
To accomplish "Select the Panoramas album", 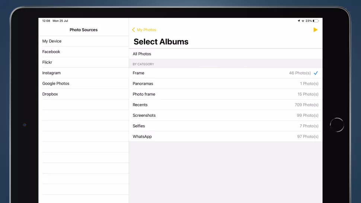I will (226, 83).
